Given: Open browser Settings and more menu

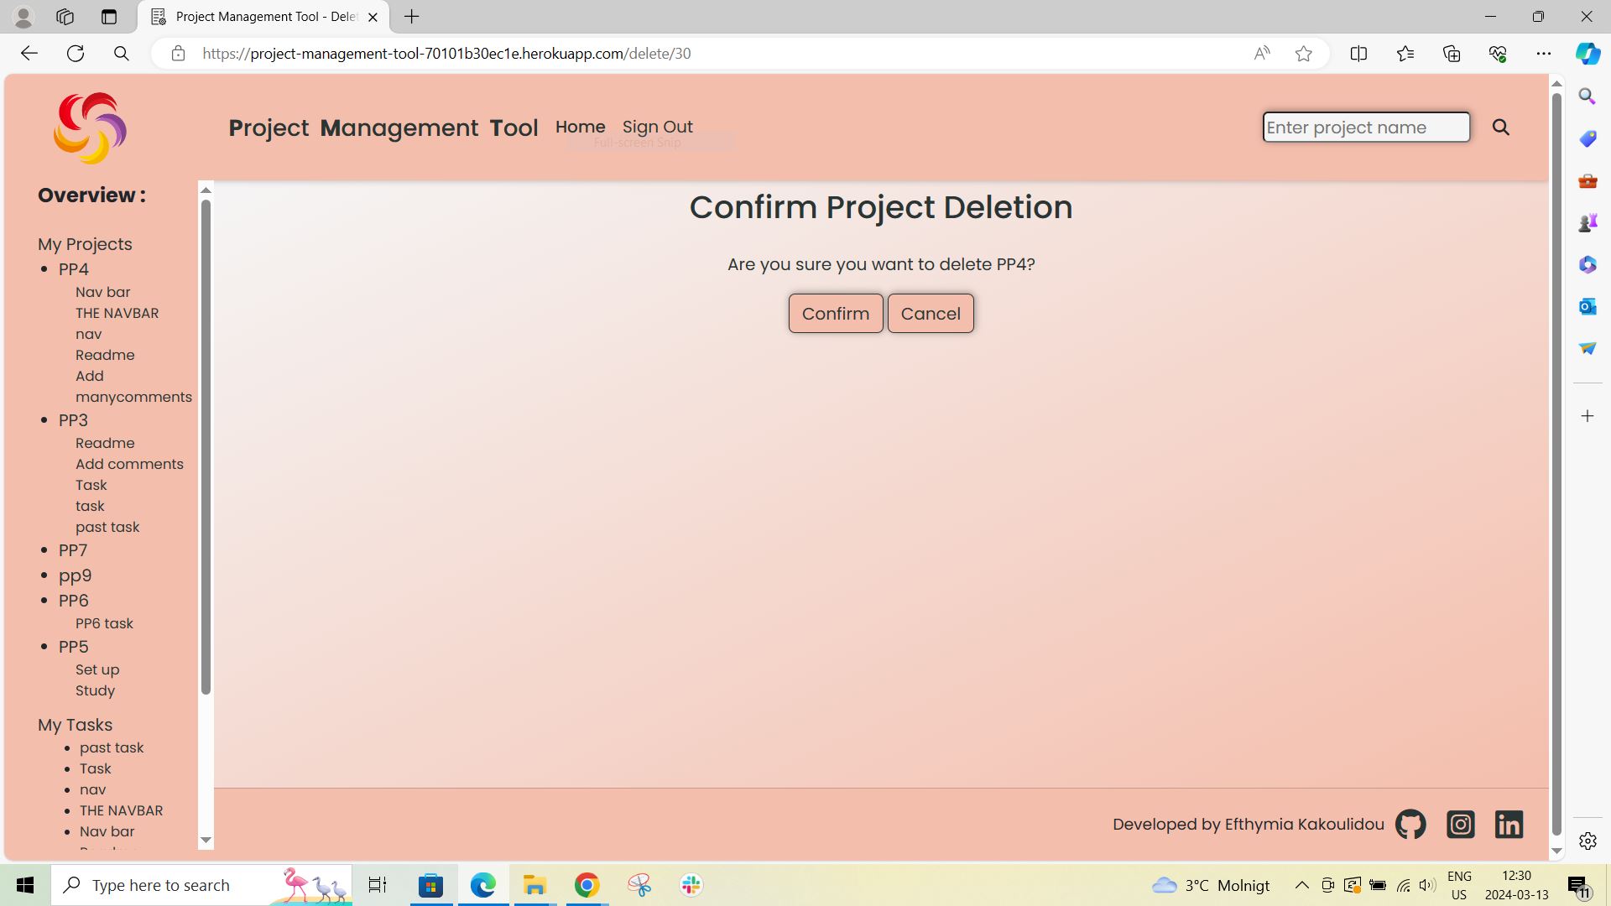Looking at the screenshot, I should point(1545,53).
